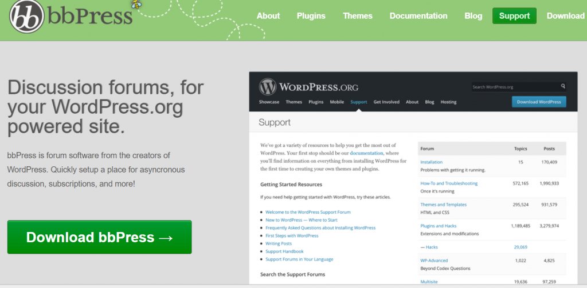Viewport: 587px width, 288px height.
Task: Open New to WordPress — Where to Start
Action: pos(302,220)
